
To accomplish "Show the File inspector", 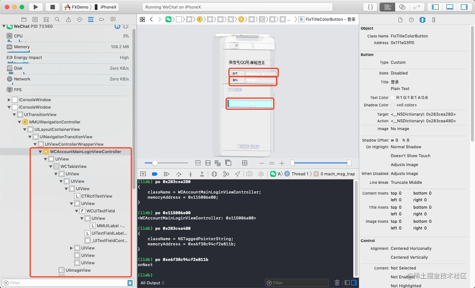I will pos(400,20).
